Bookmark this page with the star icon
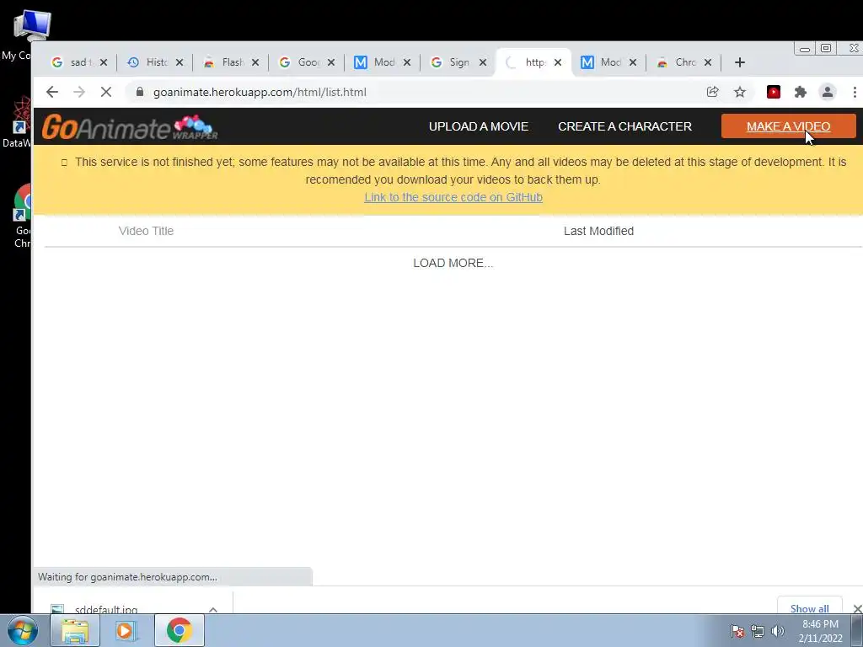Screen dimensions: 863x647 (740, 92)
